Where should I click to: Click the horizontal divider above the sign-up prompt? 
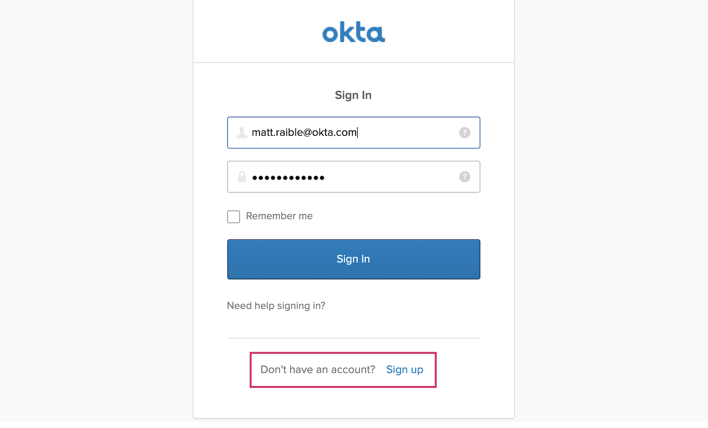pos(354,338)
